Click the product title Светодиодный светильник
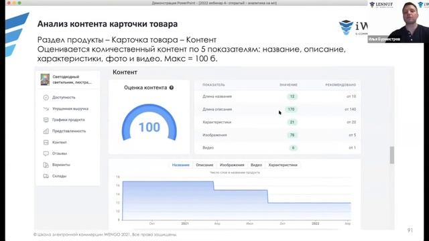The height and width of the screenshot is (241, 429). (72, 80)
